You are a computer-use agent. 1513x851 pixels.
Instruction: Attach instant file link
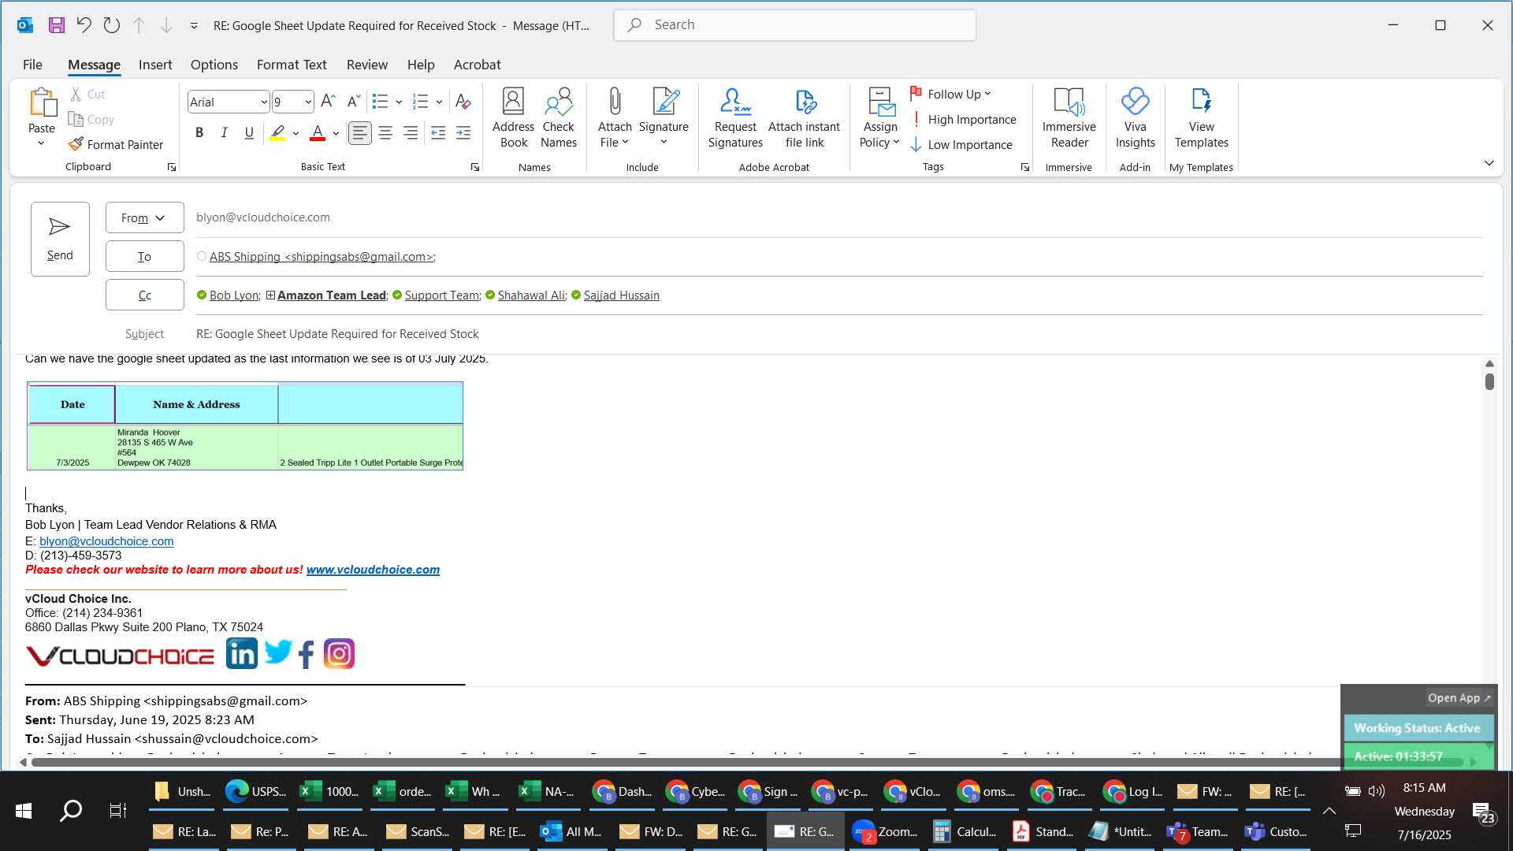pyautogui.click(x=804, y=117)
